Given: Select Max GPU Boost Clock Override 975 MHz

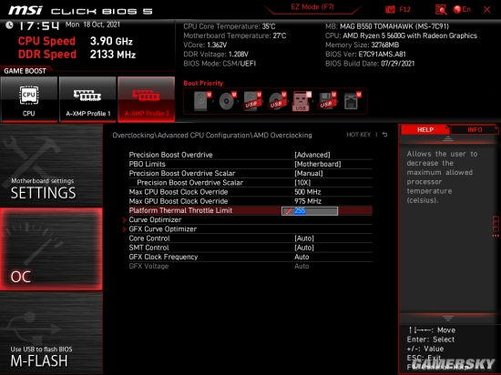Looking at the screenshot, I should tap(308, 201).
